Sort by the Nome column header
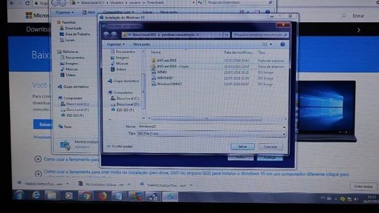379x213 pixels. pos(156,52)
